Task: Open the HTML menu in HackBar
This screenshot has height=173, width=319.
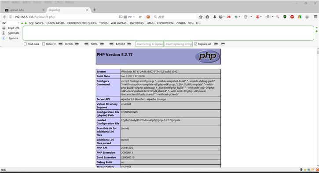Action: [151, 23]
